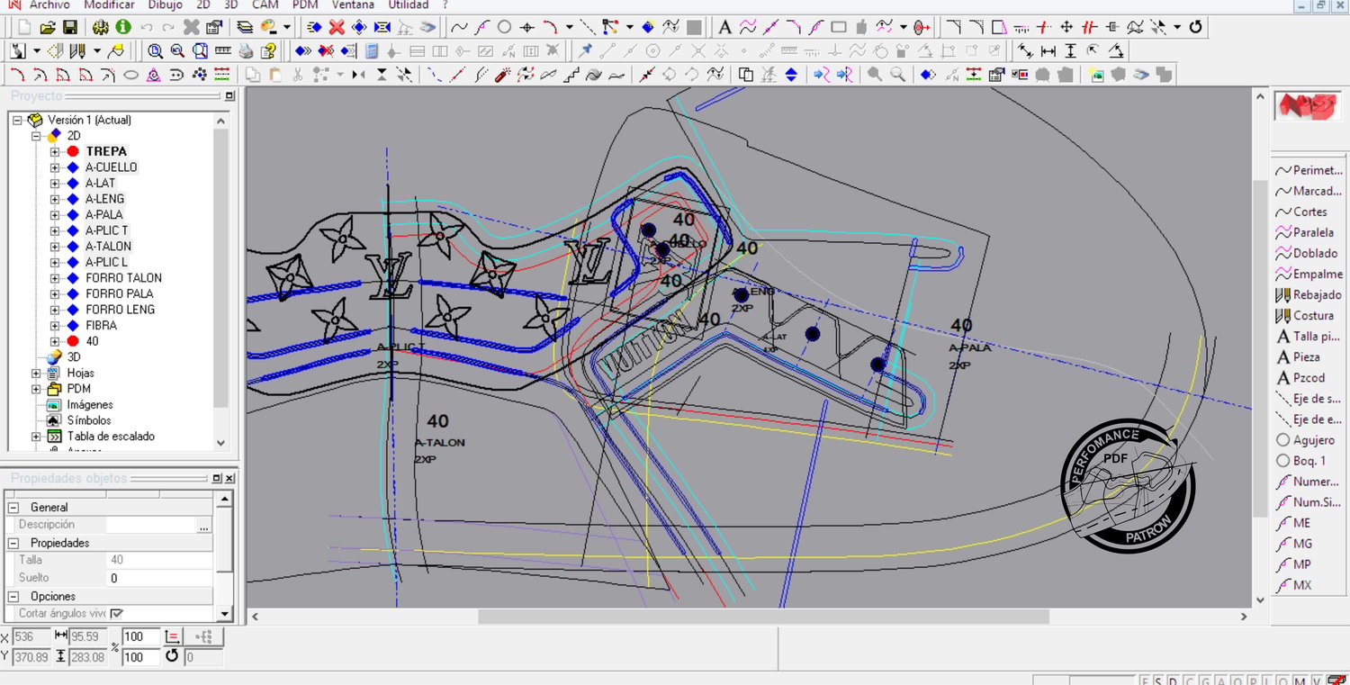Open the Dibujo menu

pyautogui.click(x=166, y=5)
